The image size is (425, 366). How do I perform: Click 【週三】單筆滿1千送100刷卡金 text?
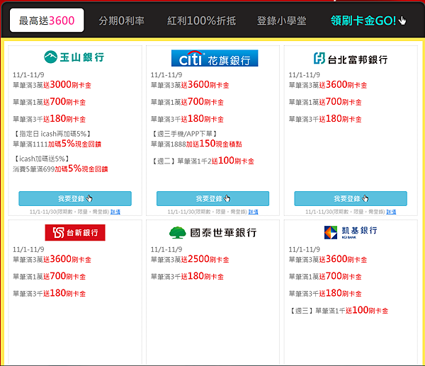tap(339, 311)
